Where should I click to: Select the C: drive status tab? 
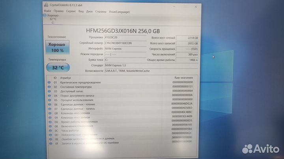[53, 19]
